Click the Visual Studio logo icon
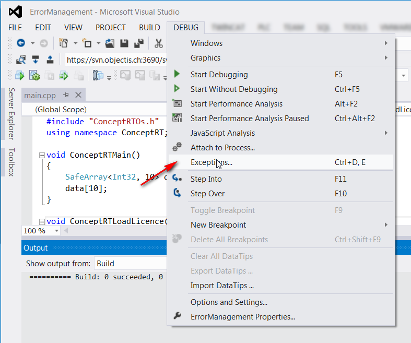411x343 pixels. [15, 12]
